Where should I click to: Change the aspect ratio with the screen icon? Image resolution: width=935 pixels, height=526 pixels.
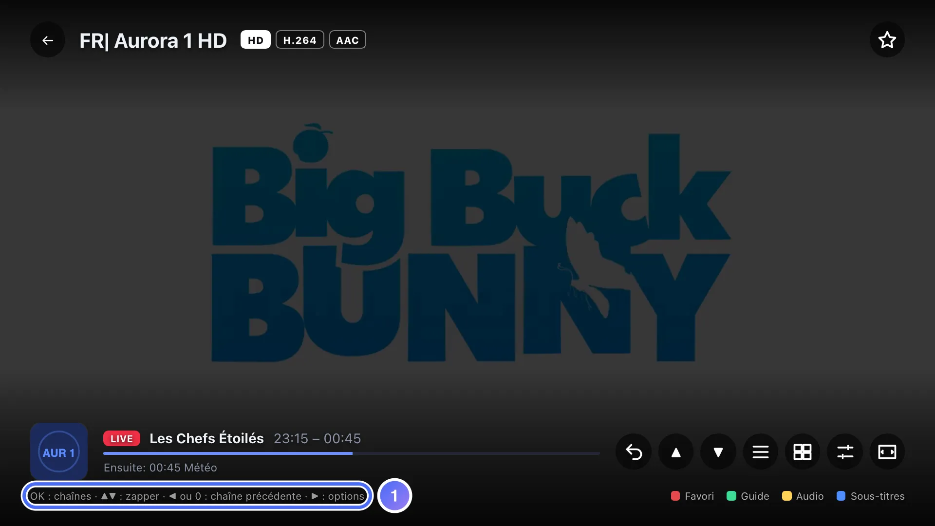[887, 452]
